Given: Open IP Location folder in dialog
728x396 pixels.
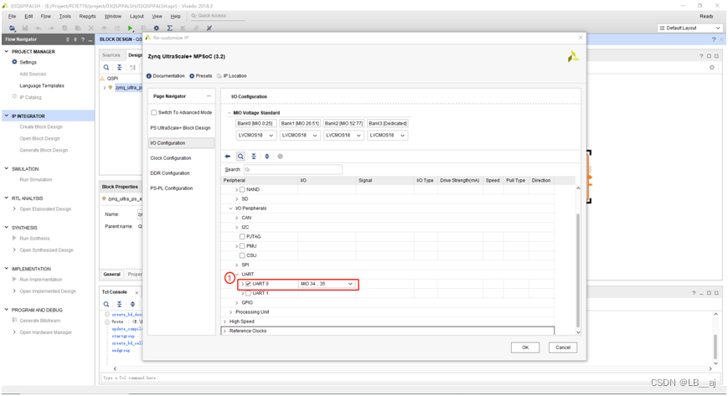Looking at the screenshot, I should pyautogui.click(x=219, y=76).
